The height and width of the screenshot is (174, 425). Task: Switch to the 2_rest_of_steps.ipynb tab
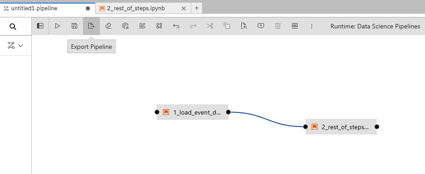[136, 8]
